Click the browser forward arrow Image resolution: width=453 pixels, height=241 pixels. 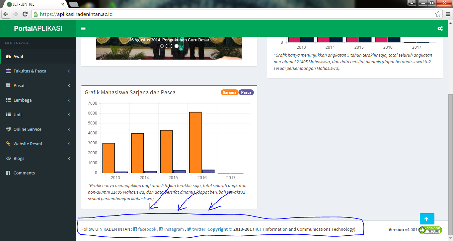15,14
